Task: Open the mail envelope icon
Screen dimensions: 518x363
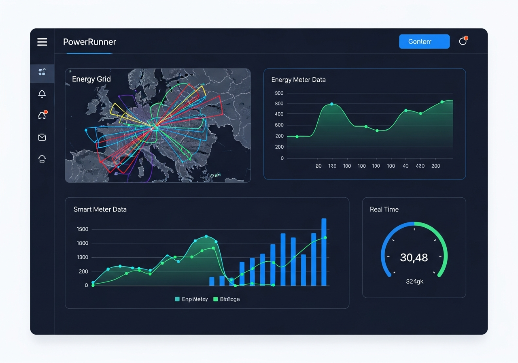Action: [x=42, y=137]
